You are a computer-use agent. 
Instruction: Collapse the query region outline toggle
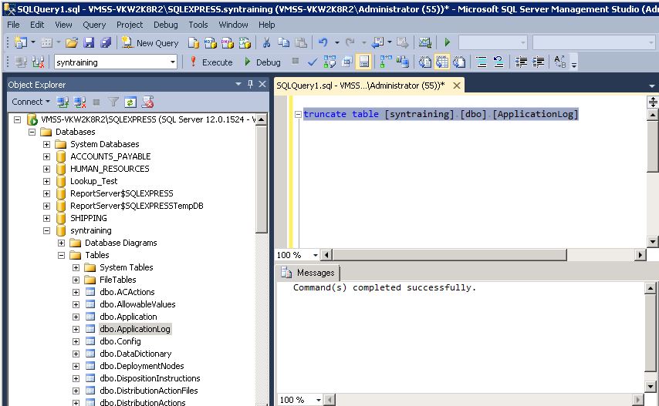pos(298,114)
